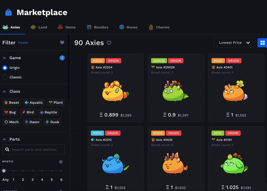This screenshot has width=267, height=191.
Task: Click the Search parts and abilities field
Action: point(33,150)
